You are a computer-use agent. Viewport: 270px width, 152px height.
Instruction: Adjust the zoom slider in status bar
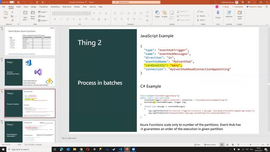point(250,144)
